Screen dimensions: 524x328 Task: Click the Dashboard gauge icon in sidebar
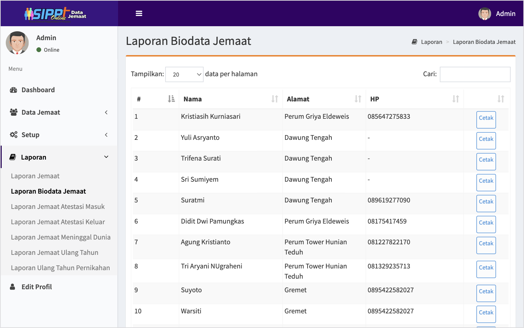[x=14, y=90]
